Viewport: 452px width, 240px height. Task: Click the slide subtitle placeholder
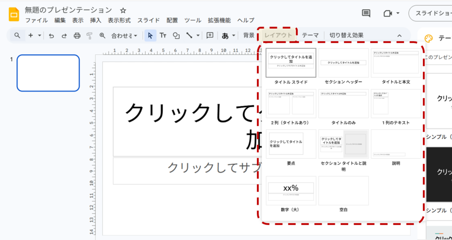pos(187,171)
